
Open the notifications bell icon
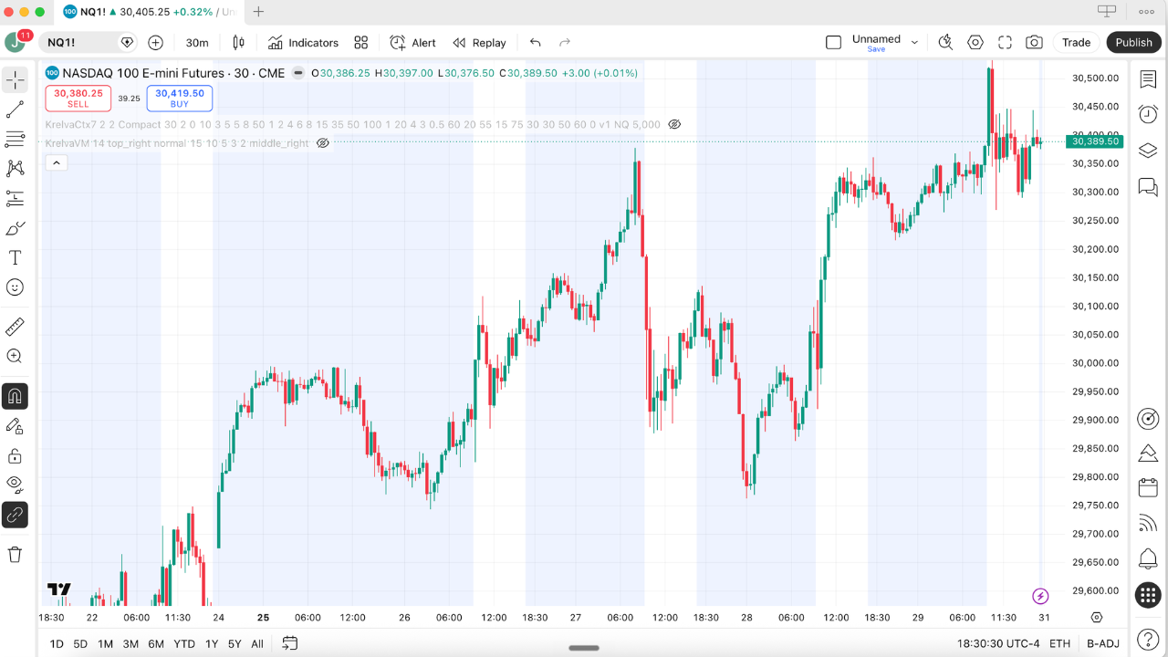pos(1148,558)
